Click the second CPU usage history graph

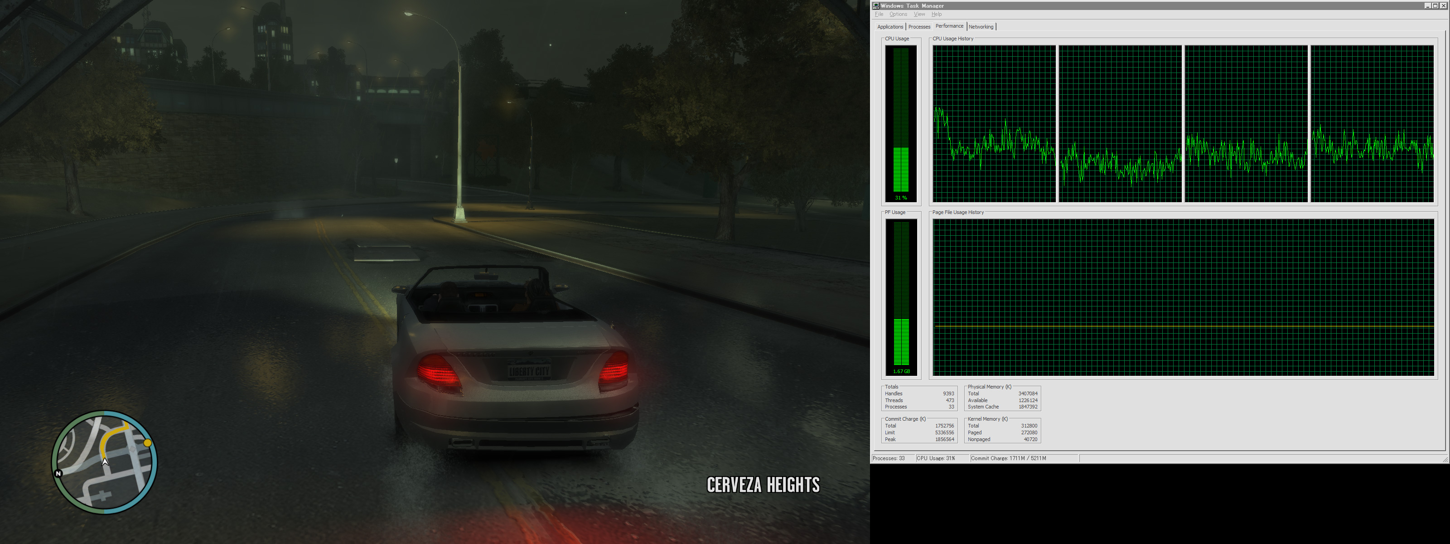pyautogui.click(x=1120, y=123)
